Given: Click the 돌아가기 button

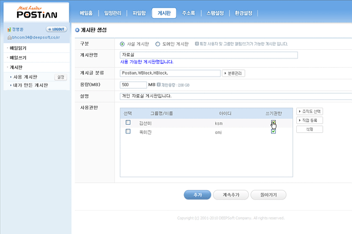Looking at the screenshot, I should 268,195.
